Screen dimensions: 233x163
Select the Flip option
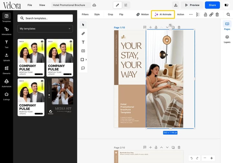pyautogui.click(x=121, y=14)
